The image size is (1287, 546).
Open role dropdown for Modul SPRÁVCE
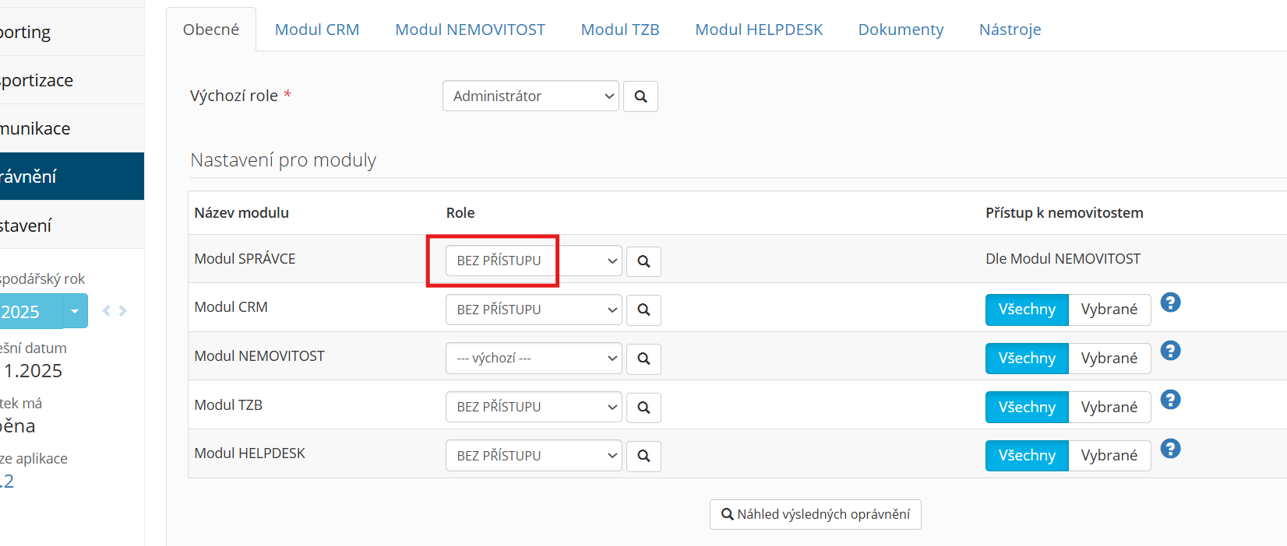pyautogui.click(x=534, y=261)
